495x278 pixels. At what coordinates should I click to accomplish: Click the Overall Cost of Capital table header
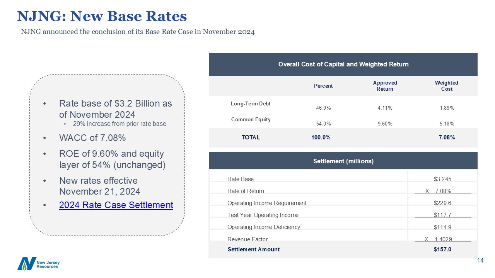click(x=343, y=64)
